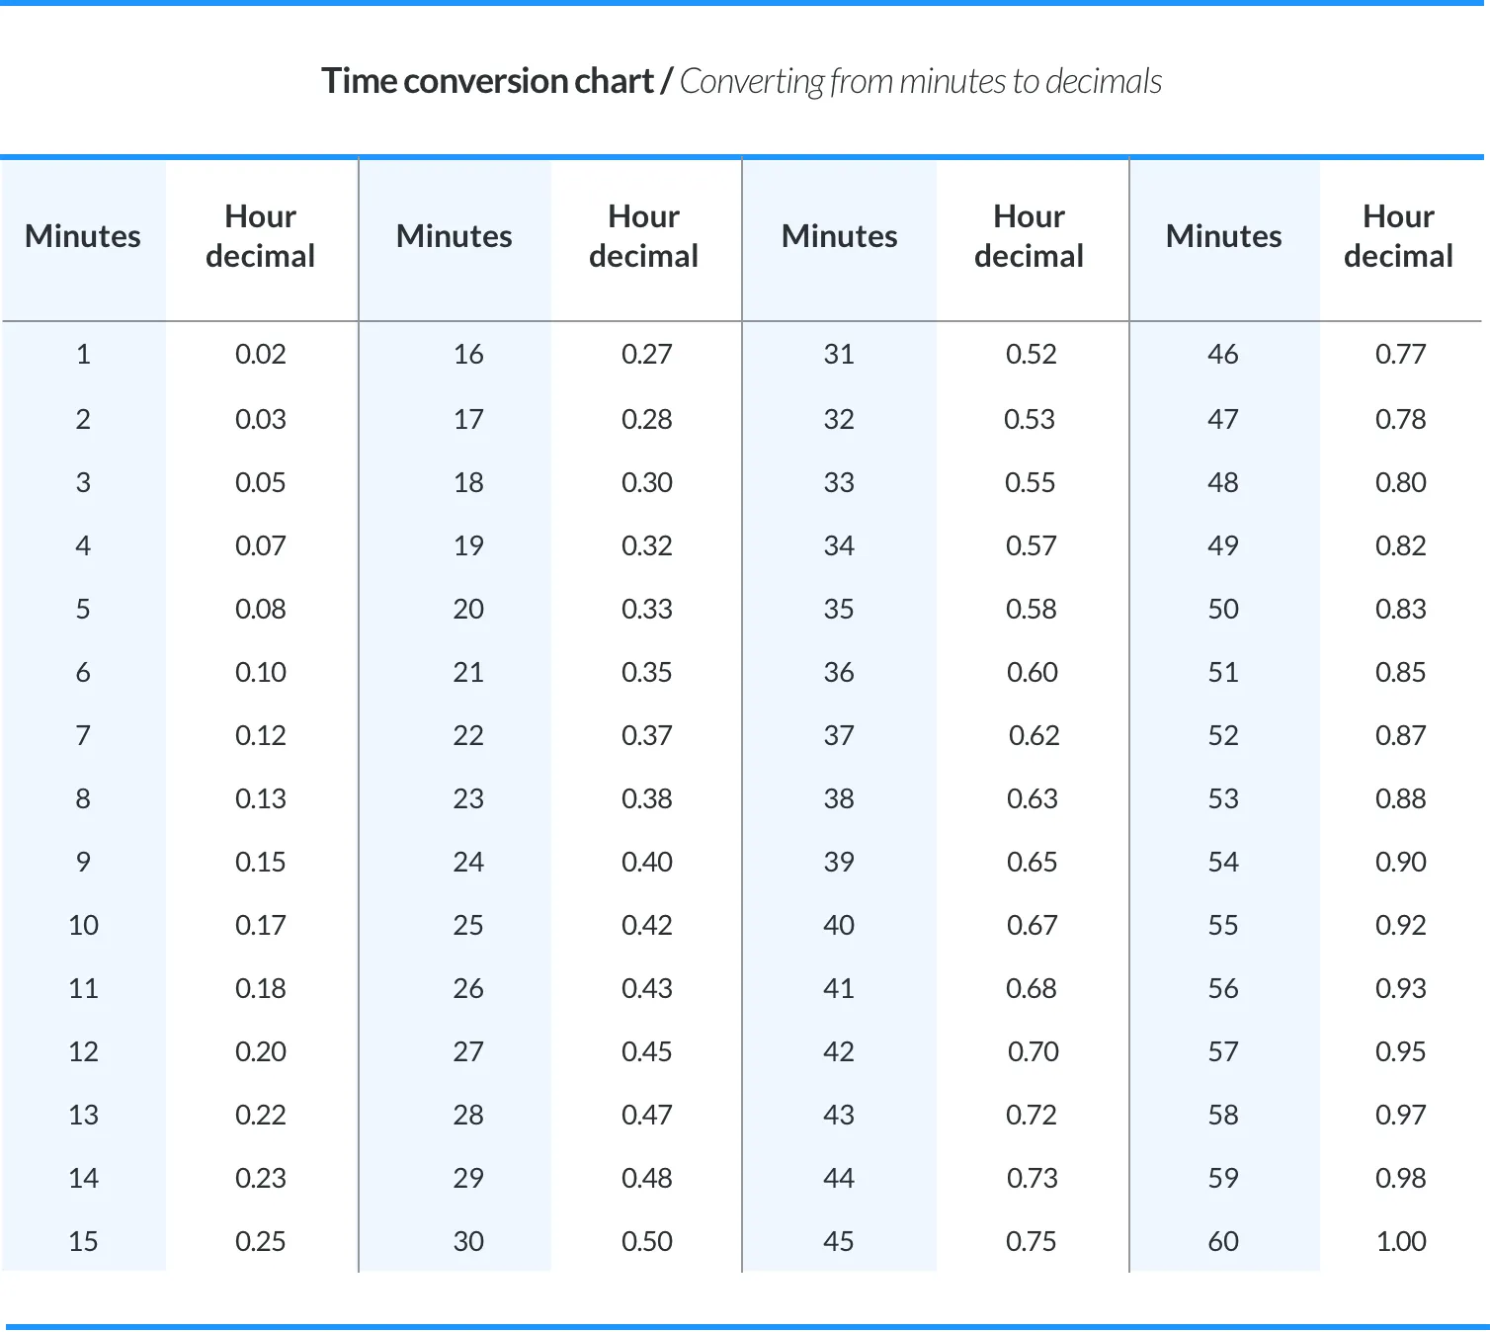1490x1332 pixels.
Task: Select the minutes cell showing 31
Action: [x=839, y=354]
